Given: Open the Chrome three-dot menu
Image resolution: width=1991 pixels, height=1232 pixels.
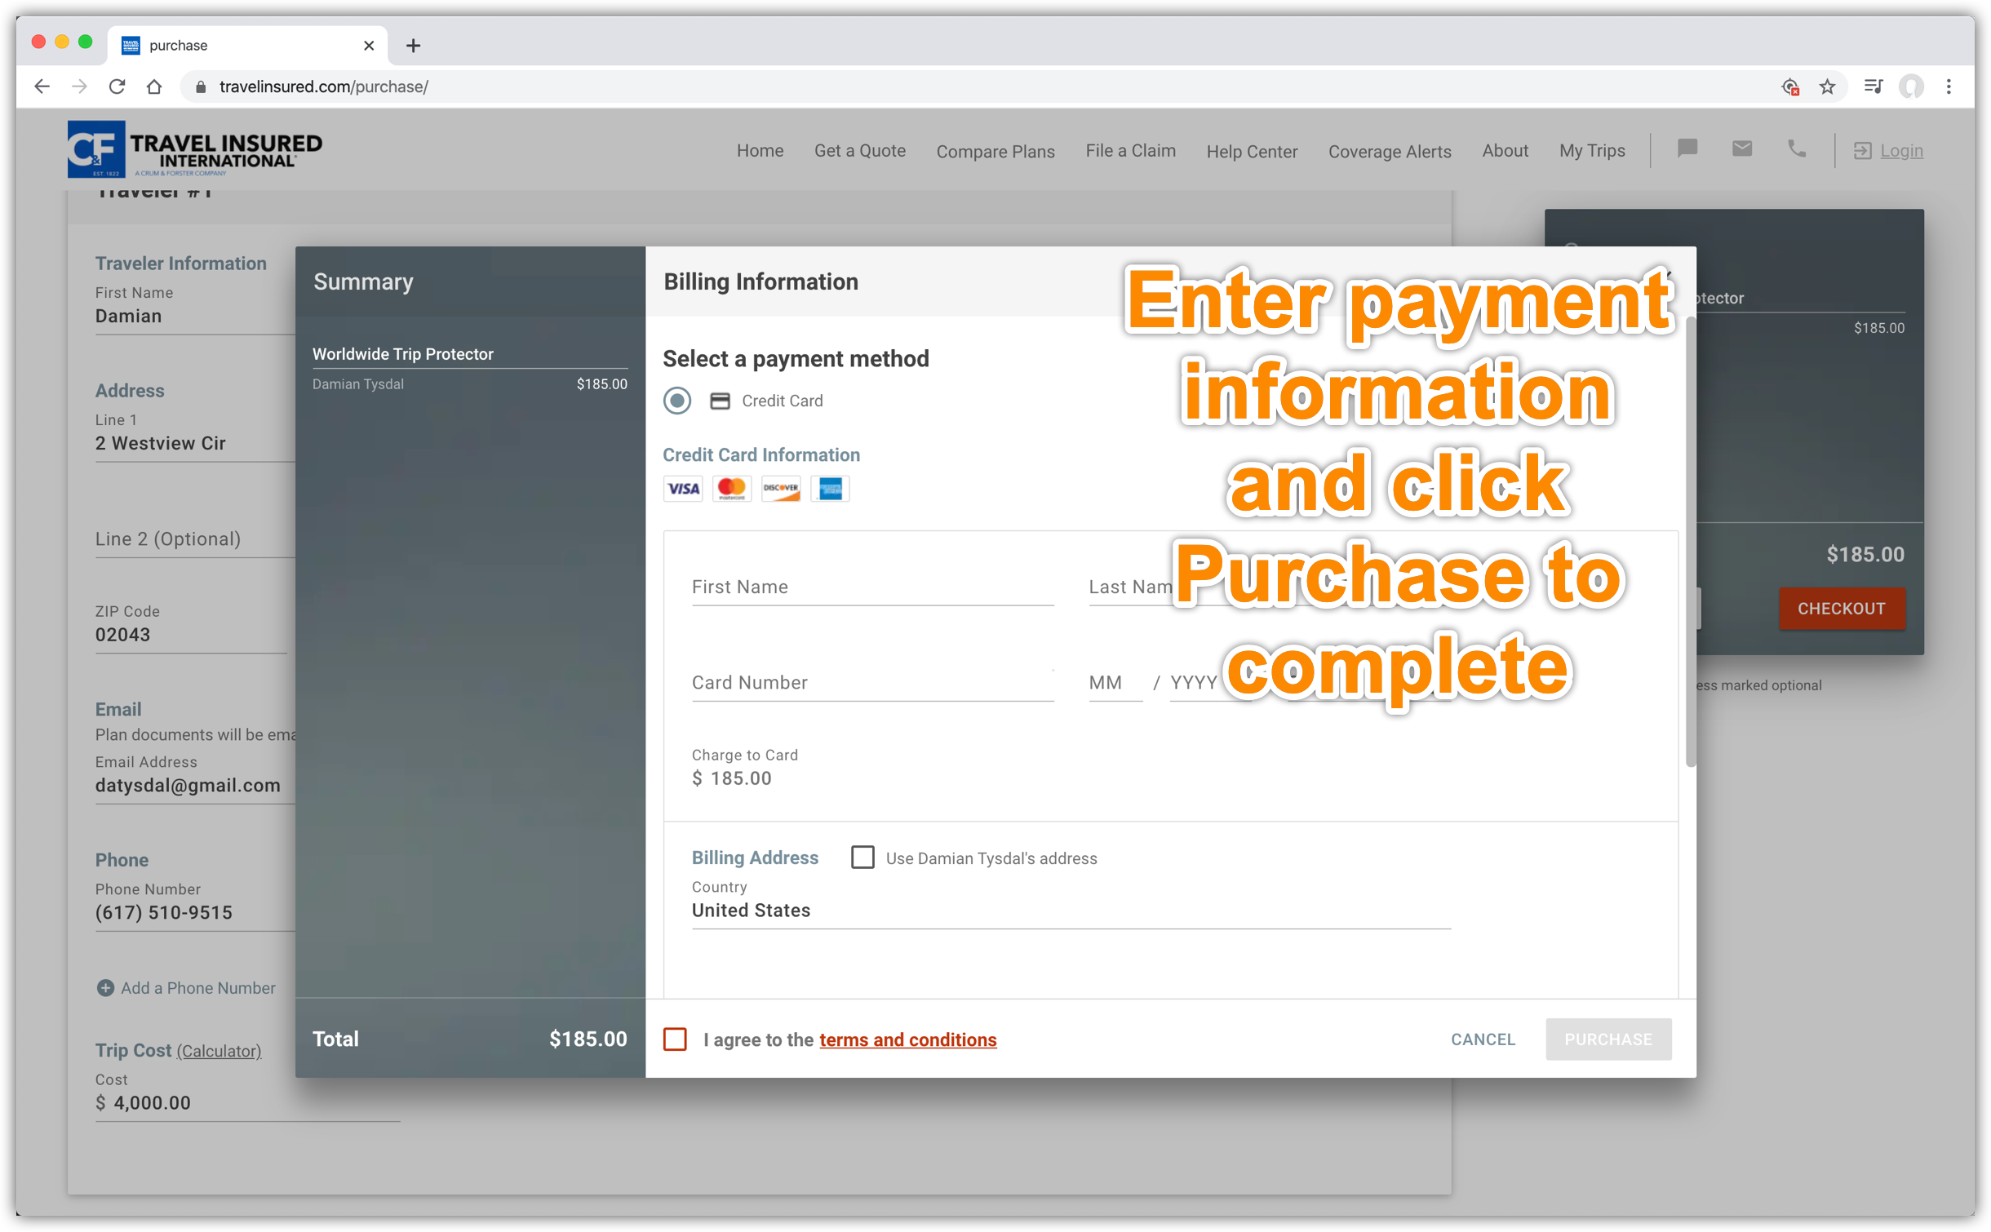Looking at the screenshot, I should tap(1949, 86).
